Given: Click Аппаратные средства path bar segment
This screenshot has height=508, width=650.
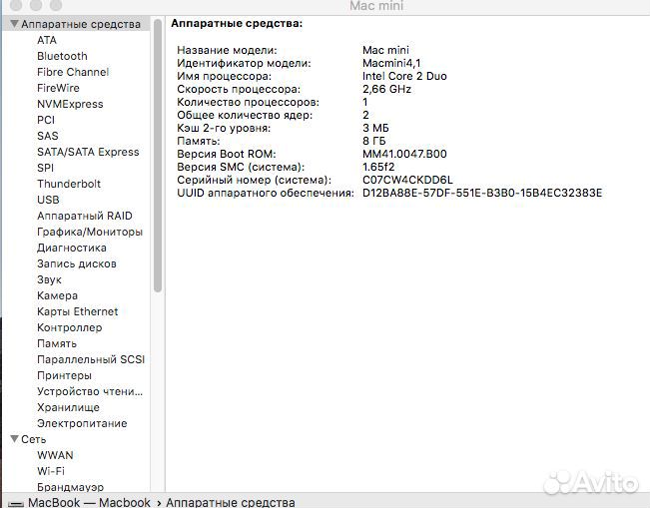Looking at the screenshot, I should (231, 502).
